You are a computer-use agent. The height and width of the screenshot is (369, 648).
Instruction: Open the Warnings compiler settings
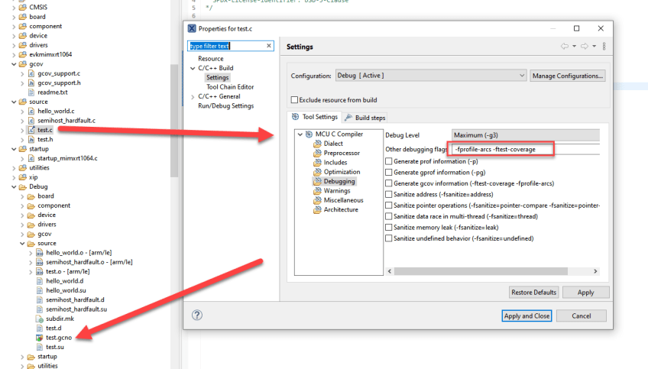(336, 191)
